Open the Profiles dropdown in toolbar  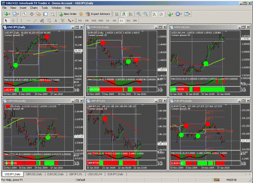[x=15, y=14]
